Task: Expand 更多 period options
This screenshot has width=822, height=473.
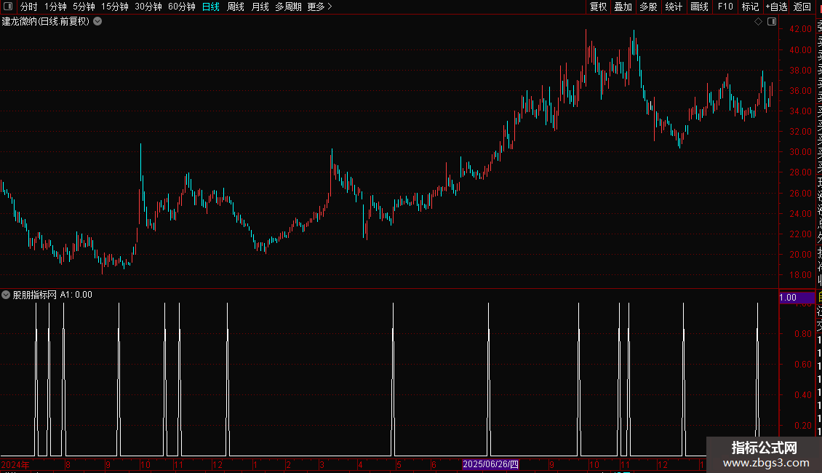Action: [x=320, y=7]
